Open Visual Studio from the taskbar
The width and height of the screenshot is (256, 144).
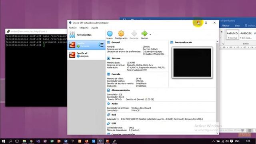(x=38, y=141)
